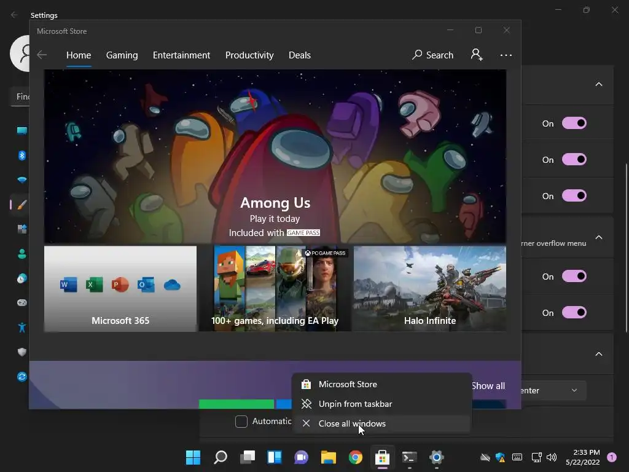Switch to the Entertainment tab
Viewport: 629px width, 472px height.
181,55
